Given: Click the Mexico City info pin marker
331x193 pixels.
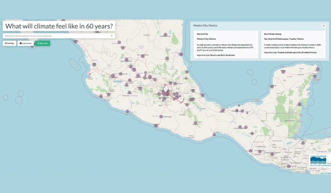Looking at the screenshot, I should tap(165, 89).
